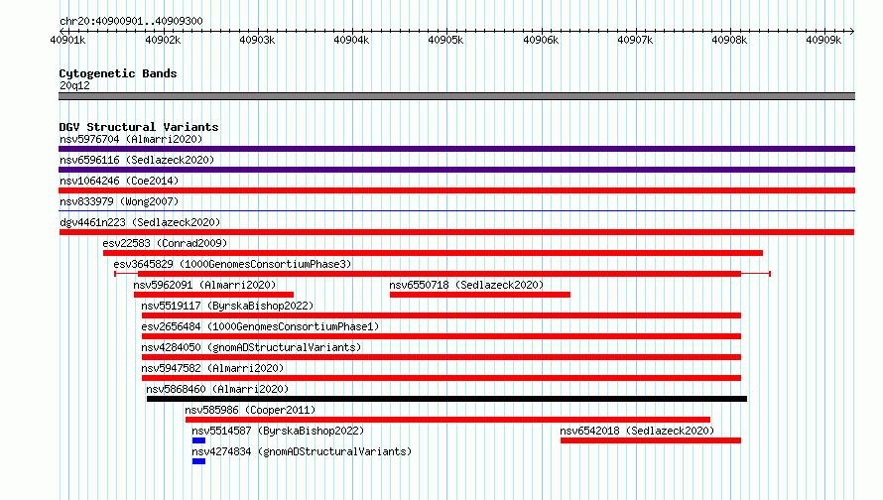The height and width of the screenshot is (500, 883).
Task: Open the Cytogenetic Bands track title
Action: [118, 73]
